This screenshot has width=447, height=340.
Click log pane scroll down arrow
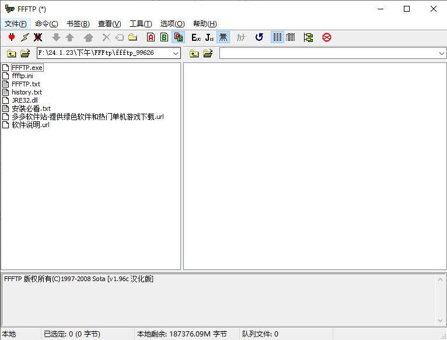coord(440,321)
